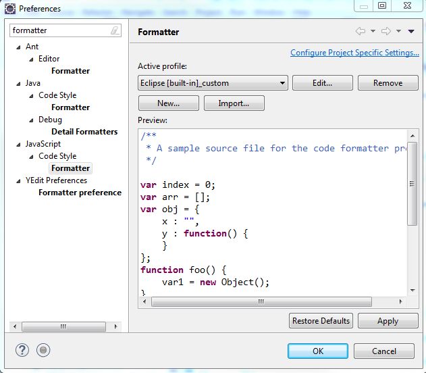The image size is (426, 373).
Task: Click the Remove profile button
Action: click(x=388, y=83)
